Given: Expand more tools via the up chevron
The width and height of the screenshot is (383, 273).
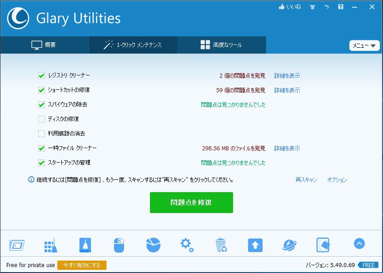Looking at the screenshot, I should (x=358, y=244).
